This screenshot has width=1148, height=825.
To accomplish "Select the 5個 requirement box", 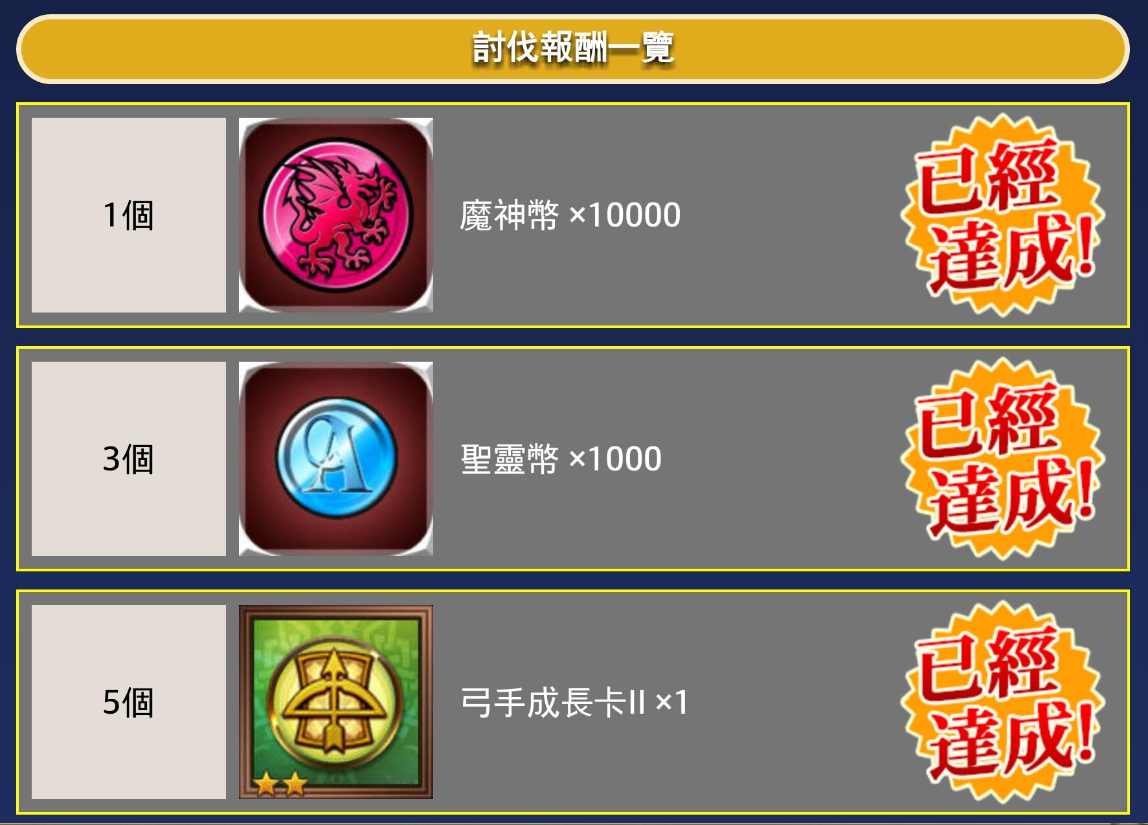I will (x=129, y=702).
